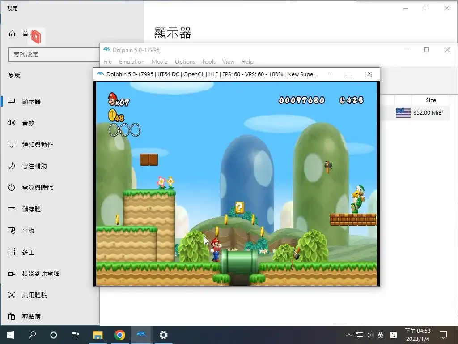Image resolution: width=458 pixels, height=344 pixels.
Task: Maximize the Dolphin game render window
Action: click(349, 74)
